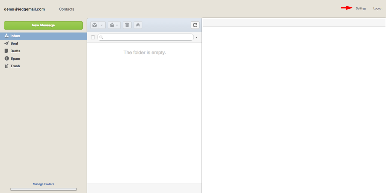Refresh the message list

tap(195, 25)
